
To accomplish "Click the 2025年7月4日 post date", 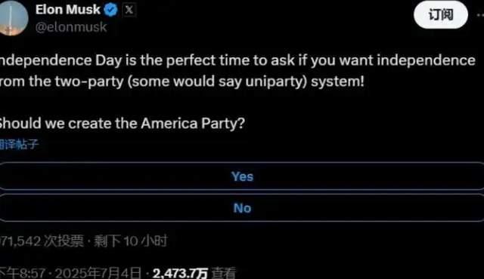I will tap(98, 273).
